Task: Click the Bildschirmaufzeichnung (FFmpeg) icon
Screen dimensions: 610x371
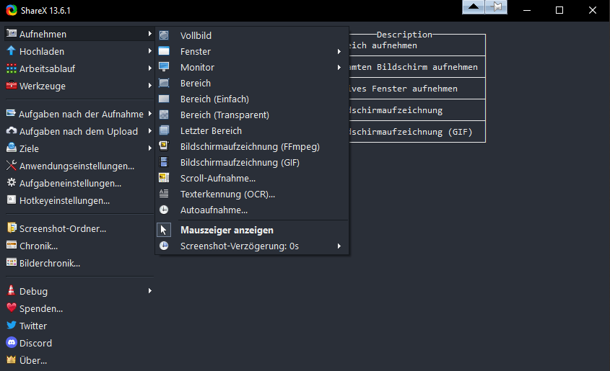Action: coord(164,147)
